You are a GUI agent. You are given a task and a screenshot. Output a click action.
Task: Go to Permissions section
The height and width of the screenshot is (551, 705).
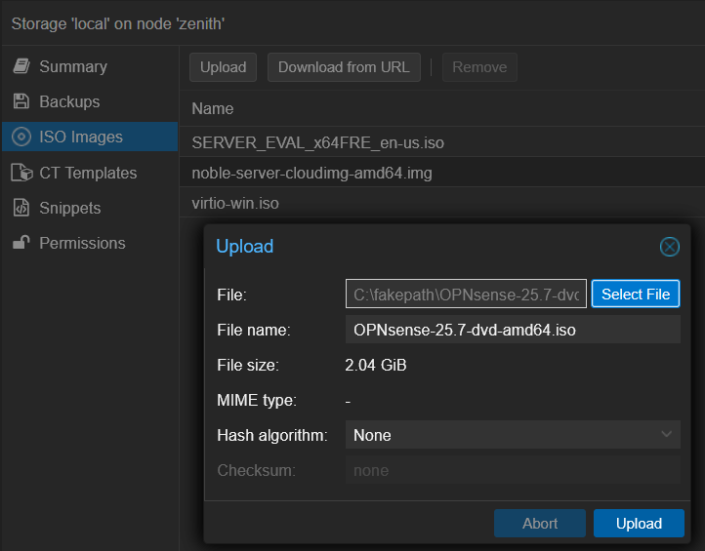[x=82, y=243]
